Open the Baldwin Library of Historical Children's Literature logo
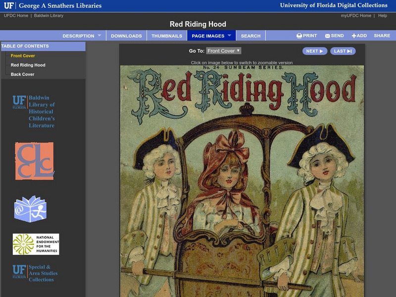Viewport: 396px width, 297px height. [34, 111]
